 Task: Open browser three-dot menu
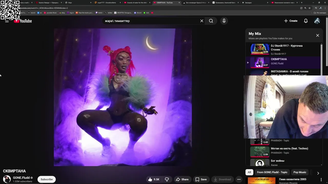point(325,8)
